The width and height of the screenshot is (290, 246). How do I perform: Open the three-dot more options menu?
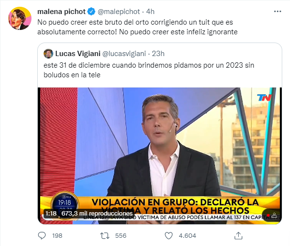pyautogui.click(x=277, y=12)
